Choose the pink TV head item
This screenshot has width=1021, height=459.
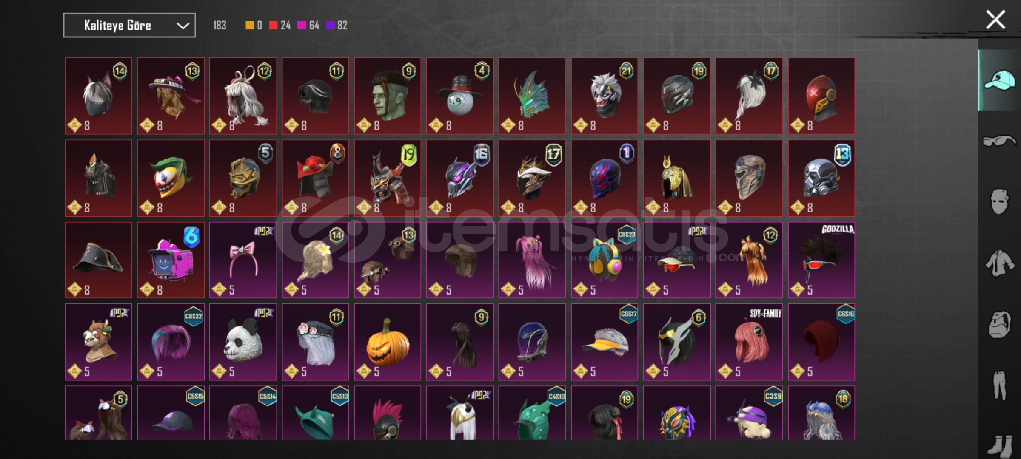[x=171, y=260]
